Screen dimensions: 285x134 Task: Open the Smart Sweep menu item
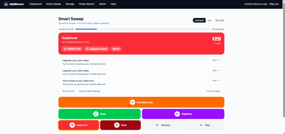(x=54, y=4)
